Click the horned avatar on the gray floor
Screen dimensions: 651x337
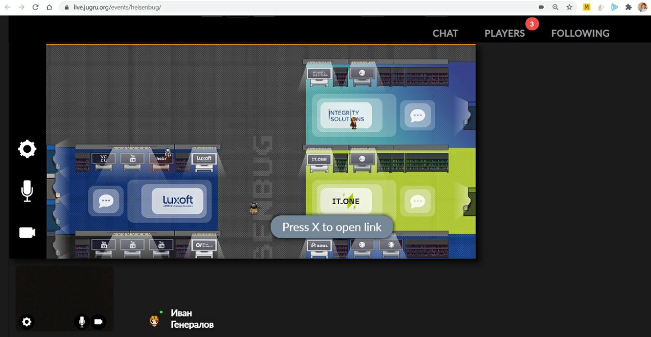pos(253,208)
